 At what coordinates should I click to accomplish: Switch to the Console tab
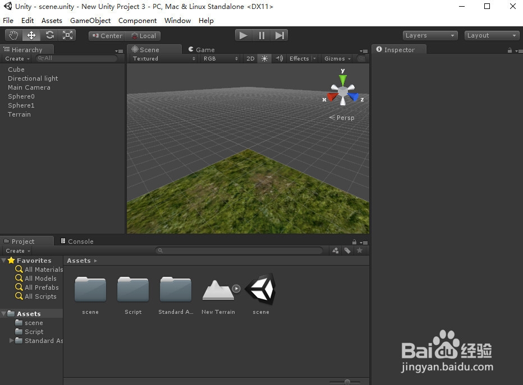tap(77, 241)
